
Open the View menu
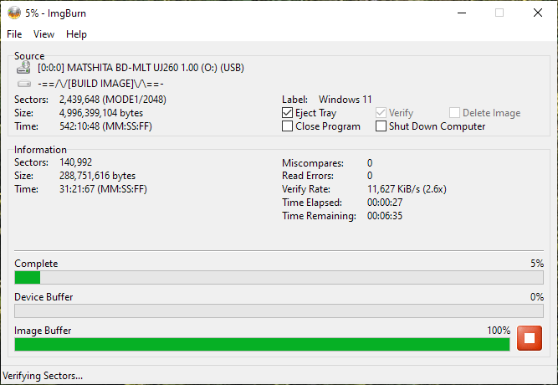[44, 34]
